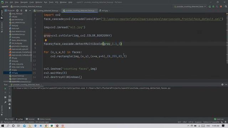
Task: Click the yellow lightbulb intention icon
Action: [46, 40]
